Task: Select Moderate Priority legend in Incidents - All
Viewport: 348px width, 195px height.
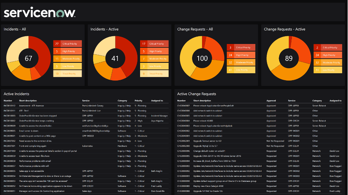Action: 67,59
